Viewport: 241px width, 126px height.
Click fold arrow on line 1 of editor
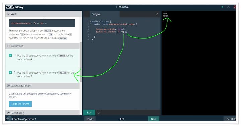90,21
